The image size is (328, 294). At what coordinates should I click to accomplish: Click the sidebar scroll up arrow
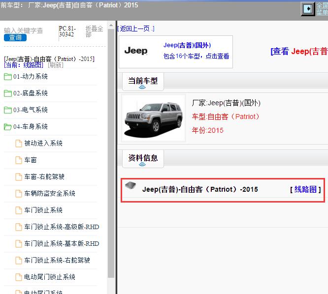click(111, 26)
